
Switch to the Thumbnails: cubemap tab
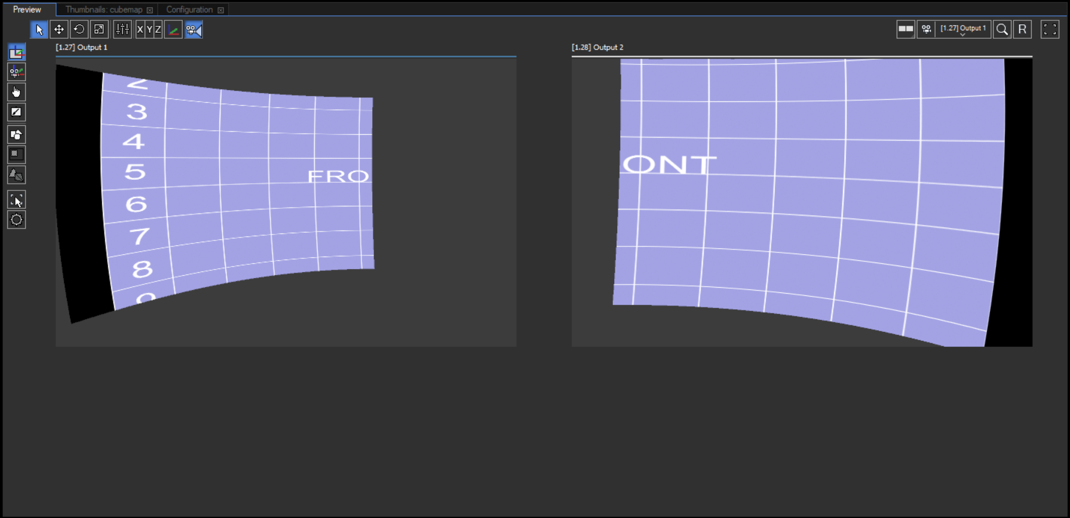click(x=104, y=10)
